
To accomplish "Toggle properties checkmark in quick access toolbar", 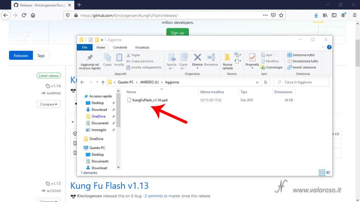I will coord(90,40).
